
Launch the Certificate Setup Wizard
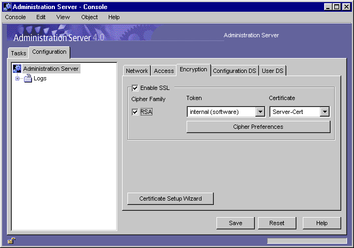click(x=171, y=199)
